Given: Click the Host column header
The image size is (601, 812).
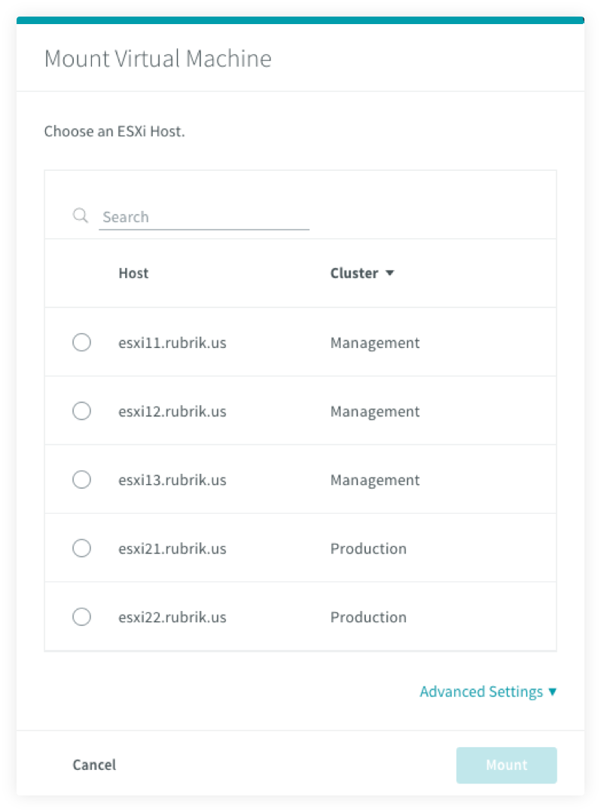Looking at the screenshot, I should [x=133, y=273].
